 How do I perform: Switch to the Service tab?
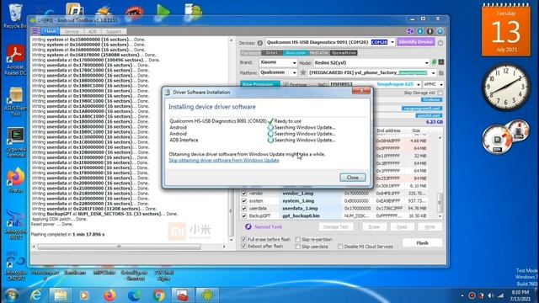[x=72, y=31]
